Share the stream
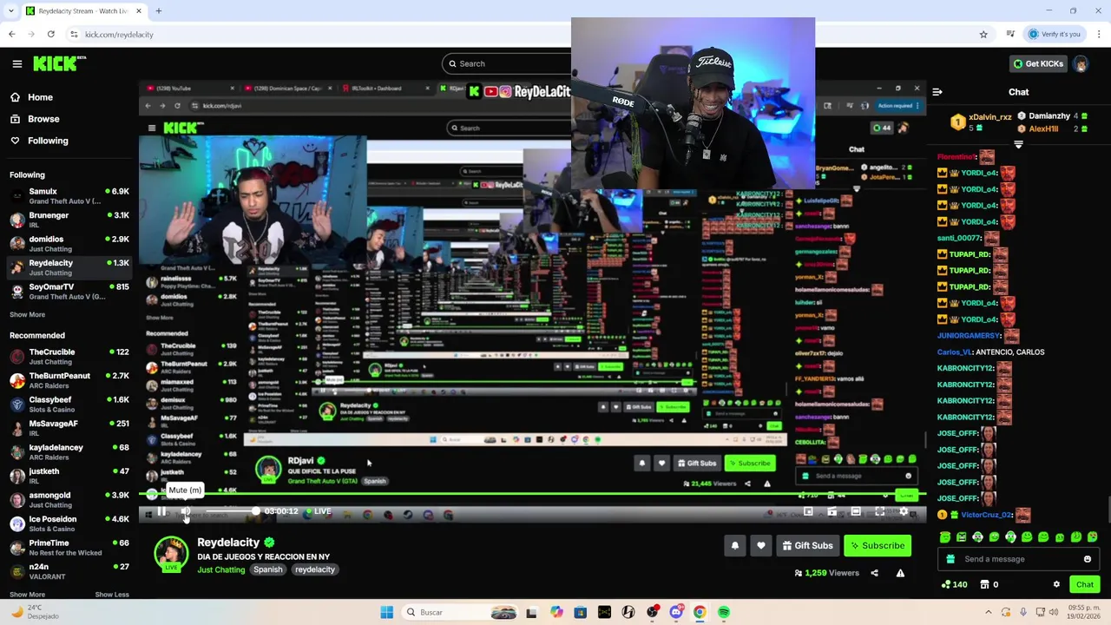Image resolution: width=1111 pixels, height=625 pixels. (874, 573)
